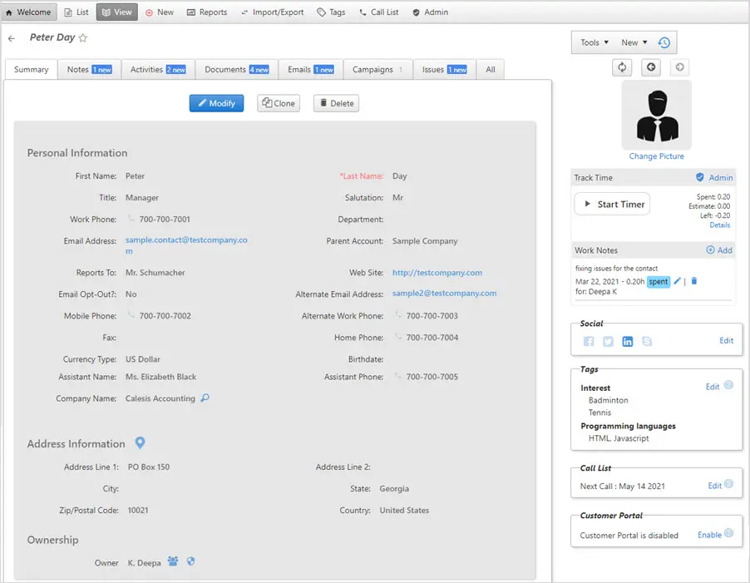Enable the Customer Portal
This screenshot has height=583, width=750.
[x=710, y=535]
